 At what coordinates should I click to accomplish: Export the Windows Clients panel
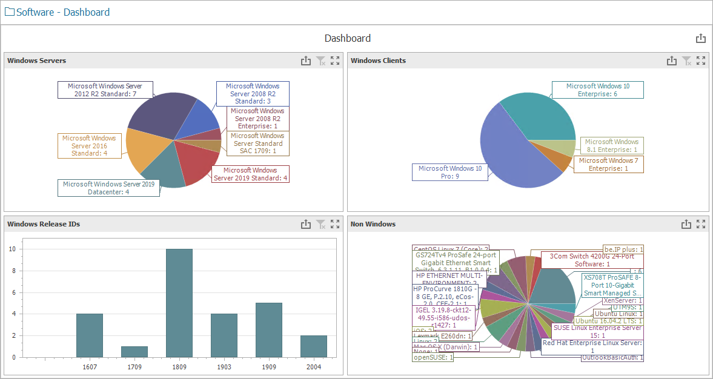click(x=672, y=61)
